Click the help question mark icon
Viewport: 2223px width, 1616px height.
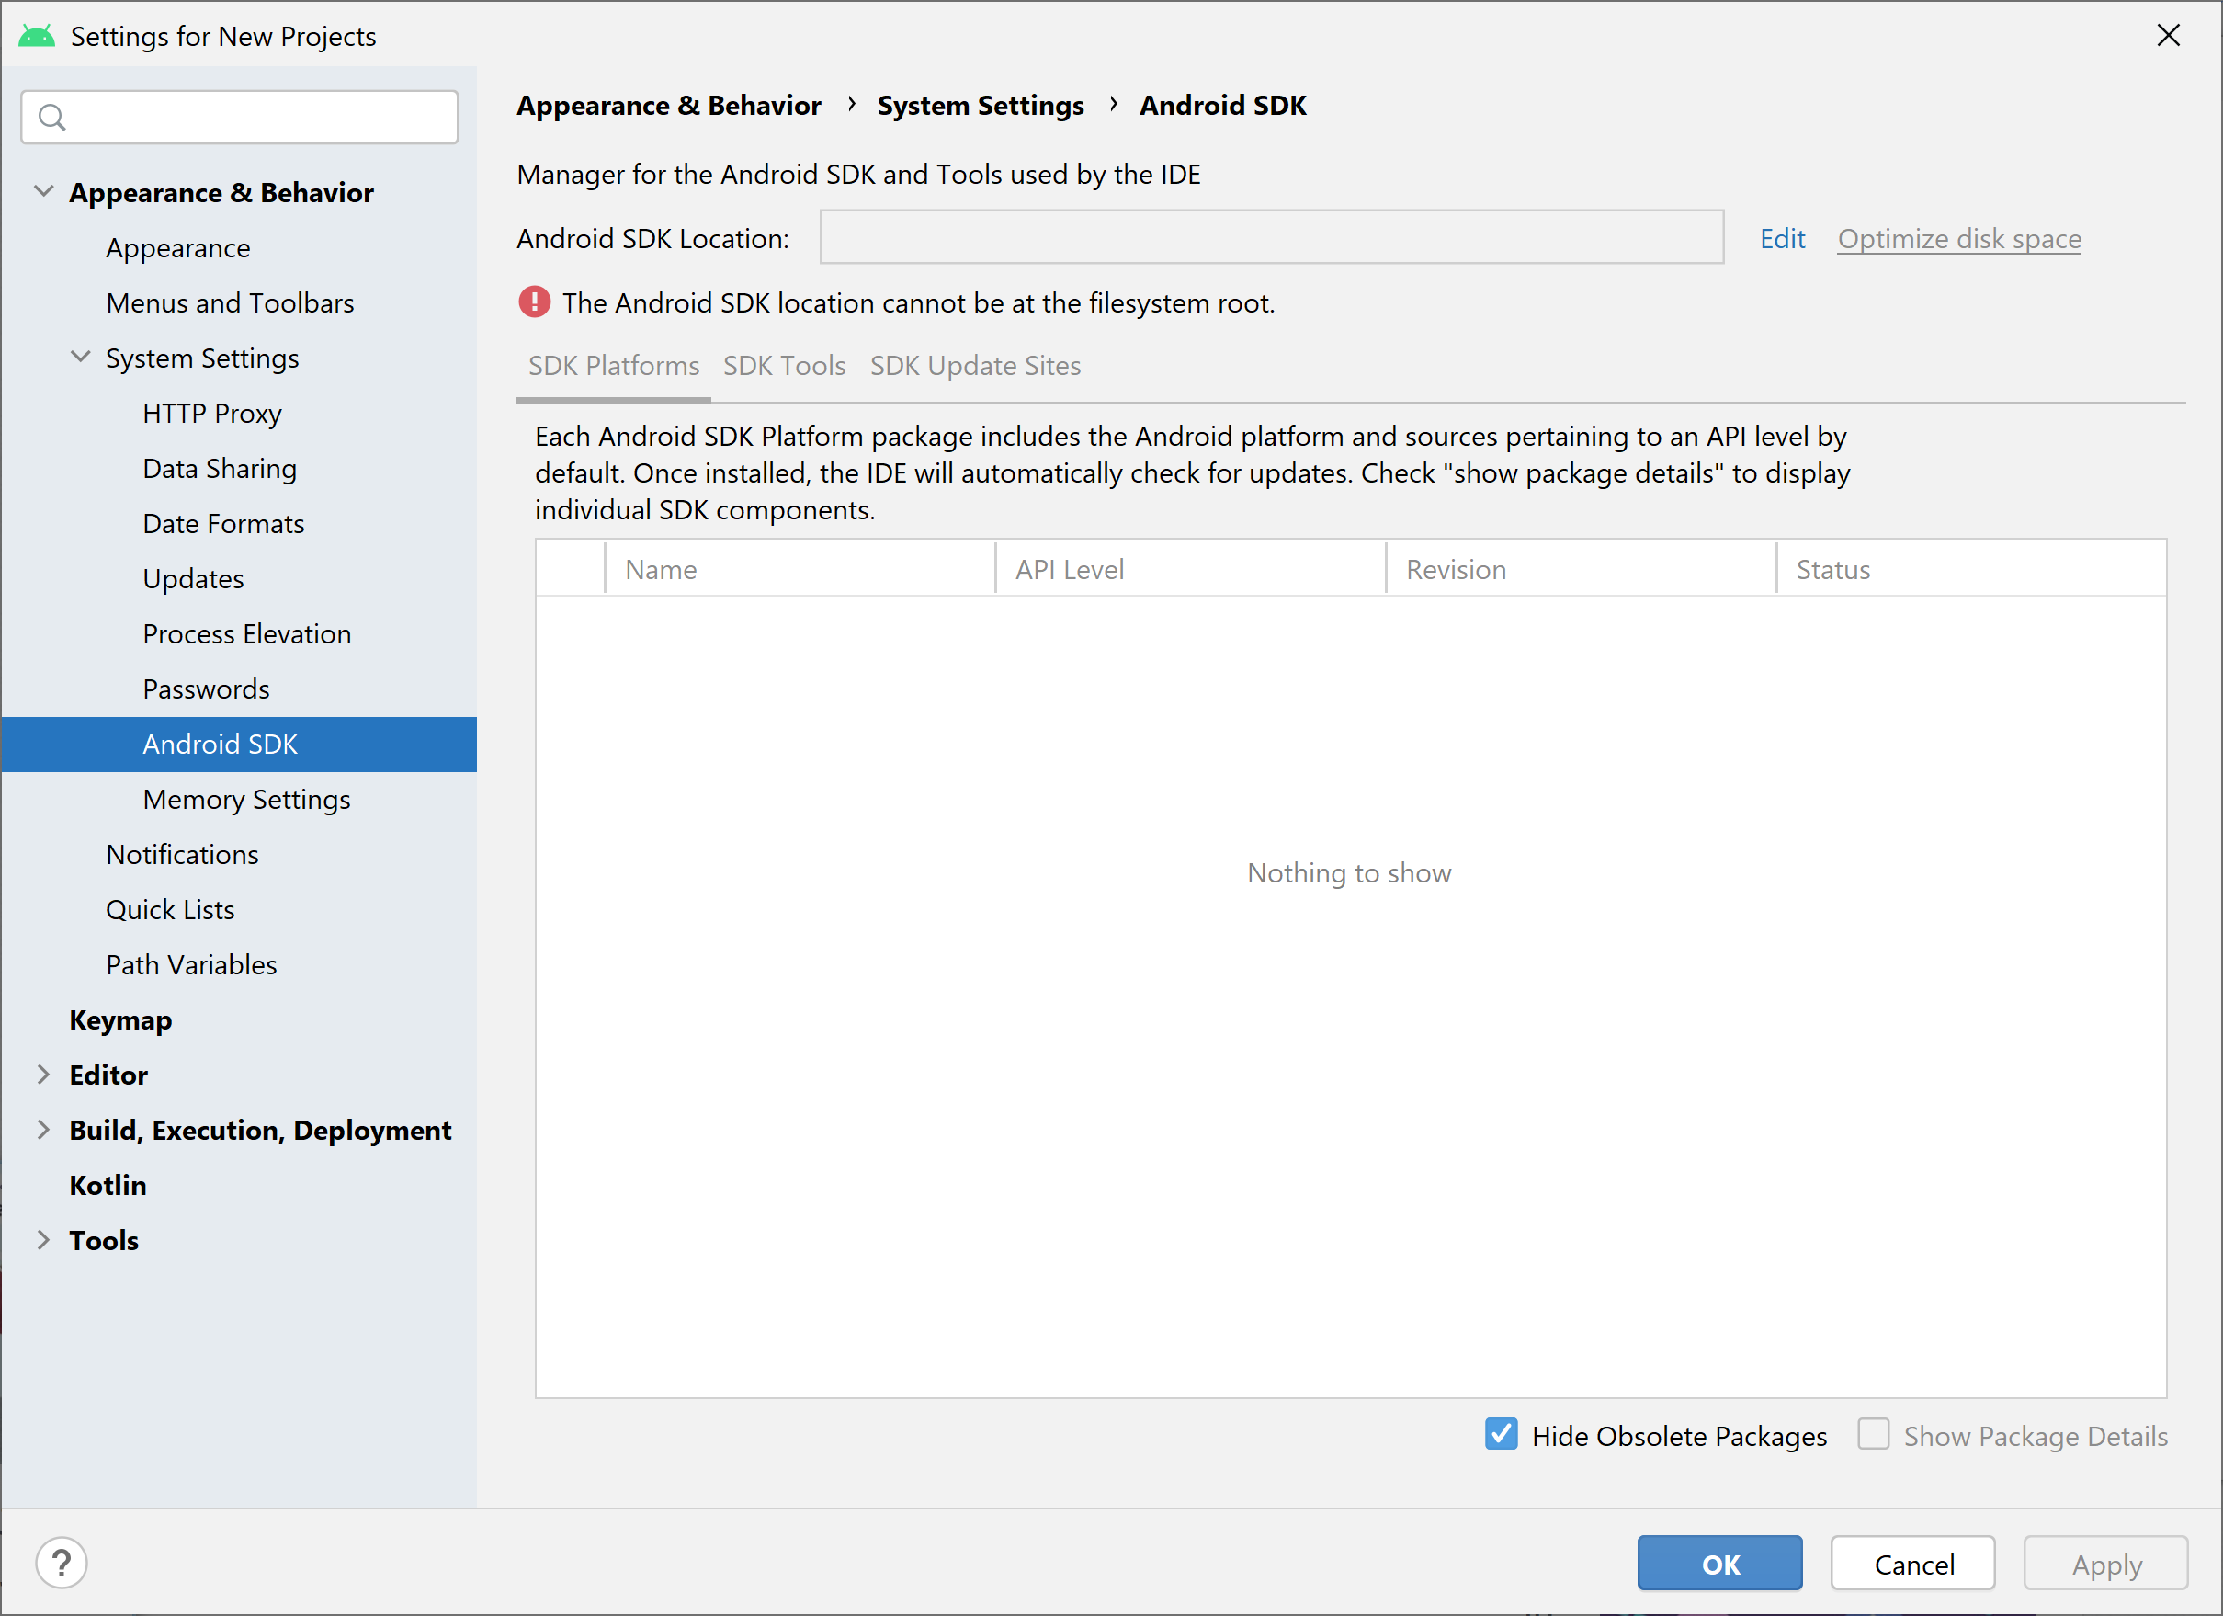[62, 1562]
